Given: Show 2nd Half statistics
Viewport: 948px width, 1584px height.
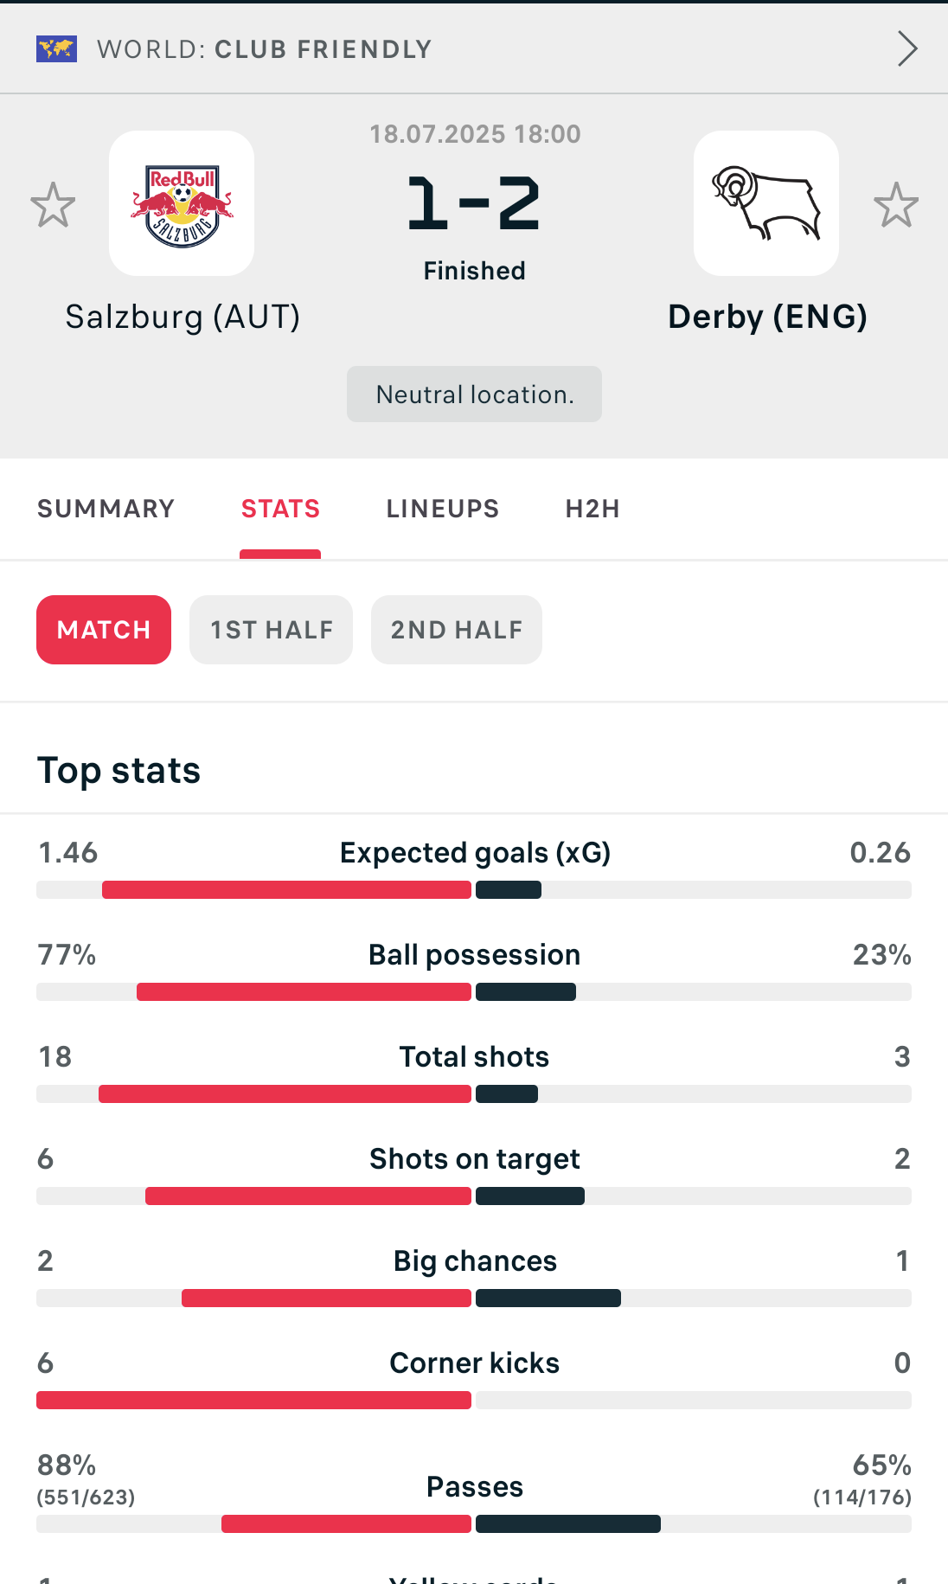Looking at the screenshot, I should point(457,630).
